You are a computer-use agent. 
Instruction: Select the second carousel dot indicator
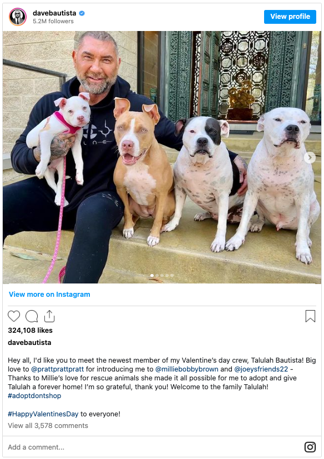pos(157,276)
